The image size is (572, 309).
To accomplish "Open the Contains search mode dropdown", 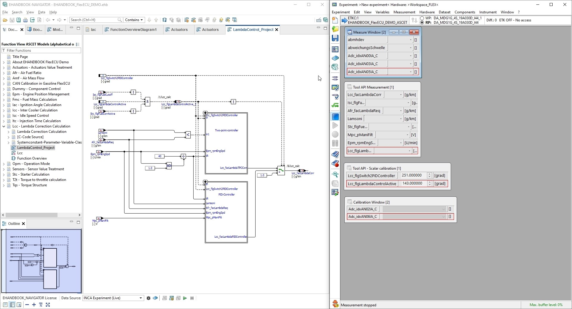I will [x=134, y=20].
